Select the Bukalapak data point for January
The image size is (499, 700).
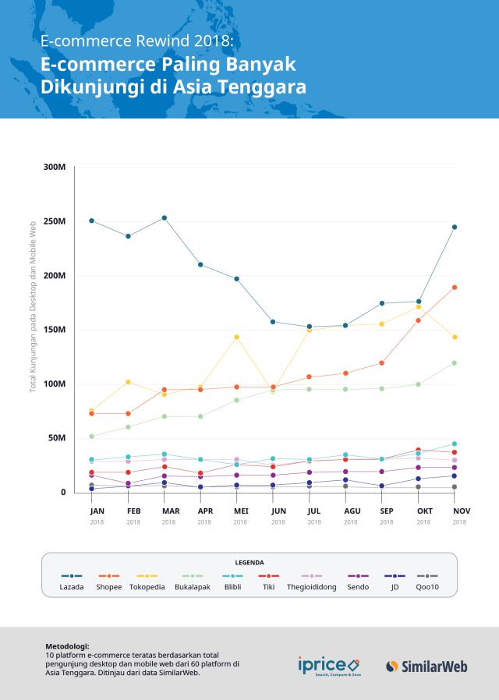(x=91, y=437)
